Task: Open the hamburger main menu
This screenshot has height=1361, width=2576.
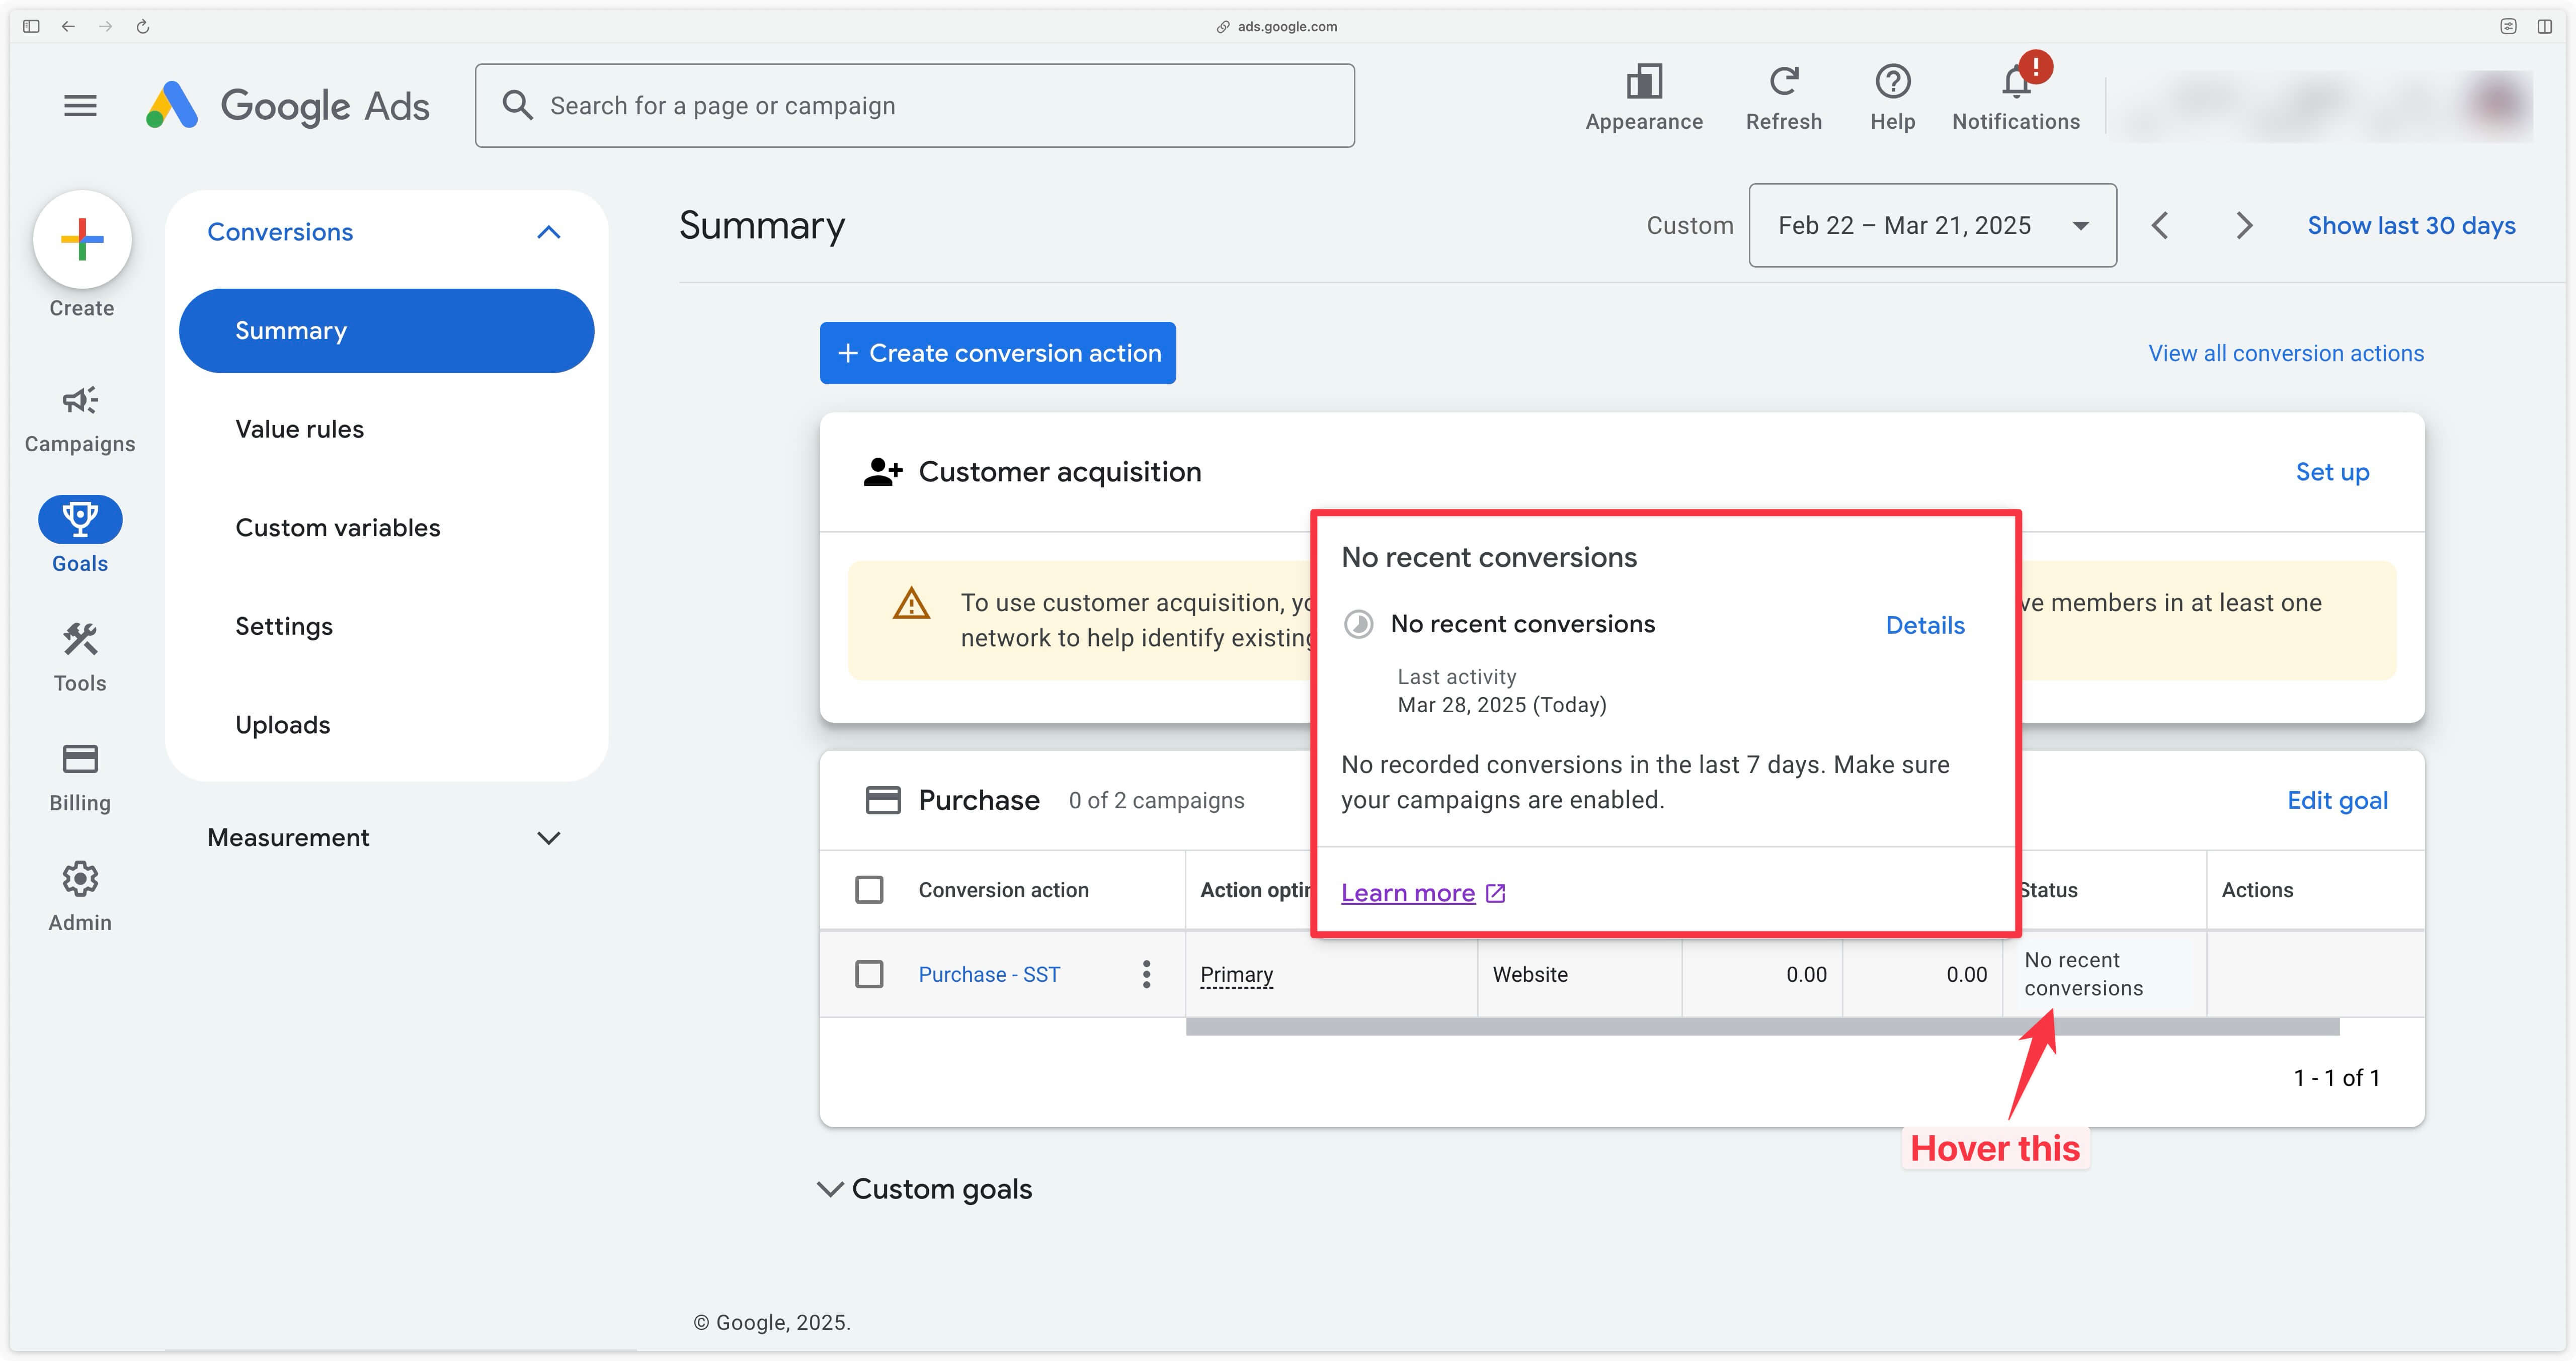Action: (x=80, y=106)
